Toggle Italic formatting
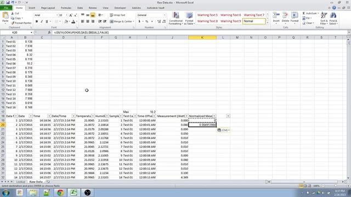351x197 pixels. 42,21
